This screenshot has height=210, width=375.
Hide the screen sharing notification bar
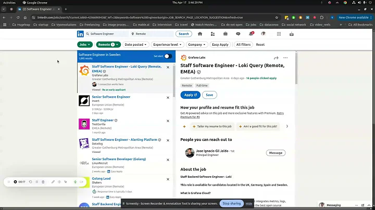(x=249, y=204)
